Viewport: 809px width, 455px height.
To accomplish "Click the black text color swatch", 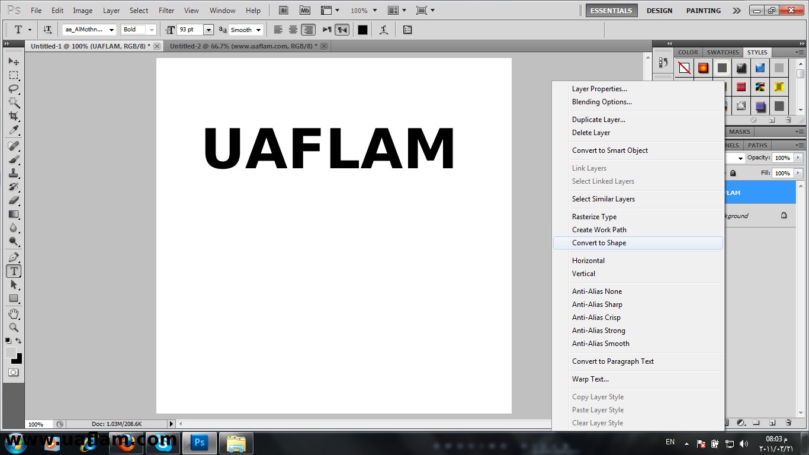I will (362, 30).
